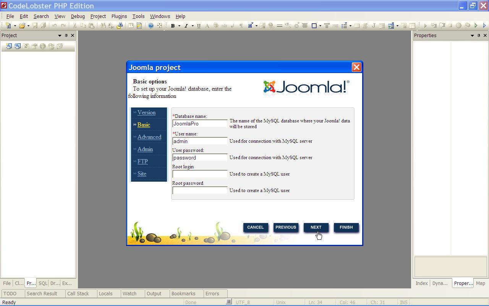Switch to the SQL tab in left panel
Viewport: 489px width, 306px height.
(x=43, y=283)
